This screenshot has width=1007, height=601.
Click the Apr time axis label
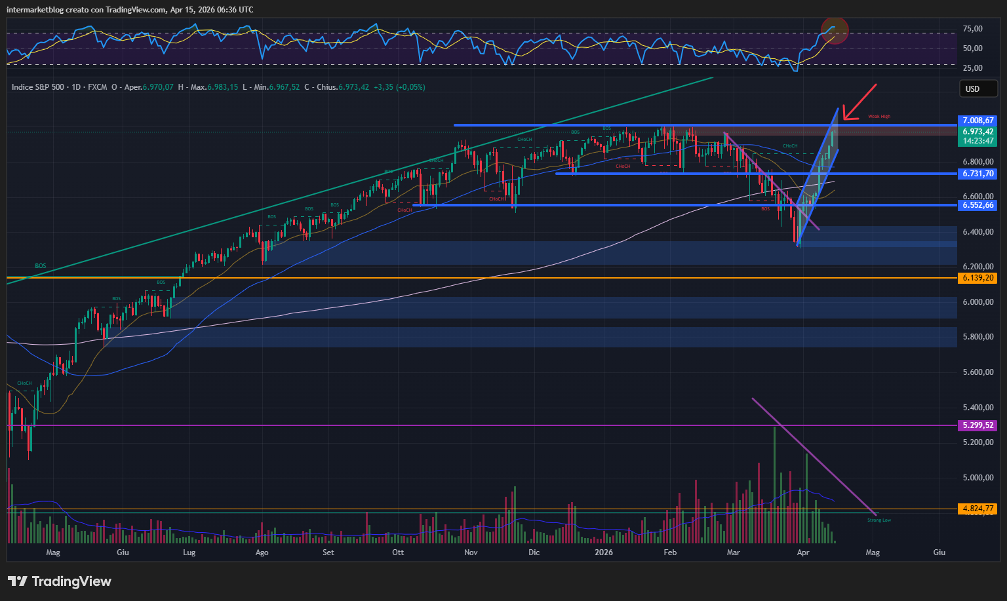803,553
